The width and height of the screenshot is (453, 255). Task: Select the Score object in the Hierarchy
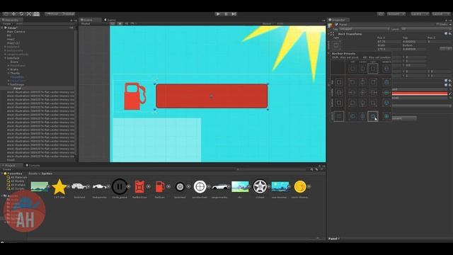point(14,62)
